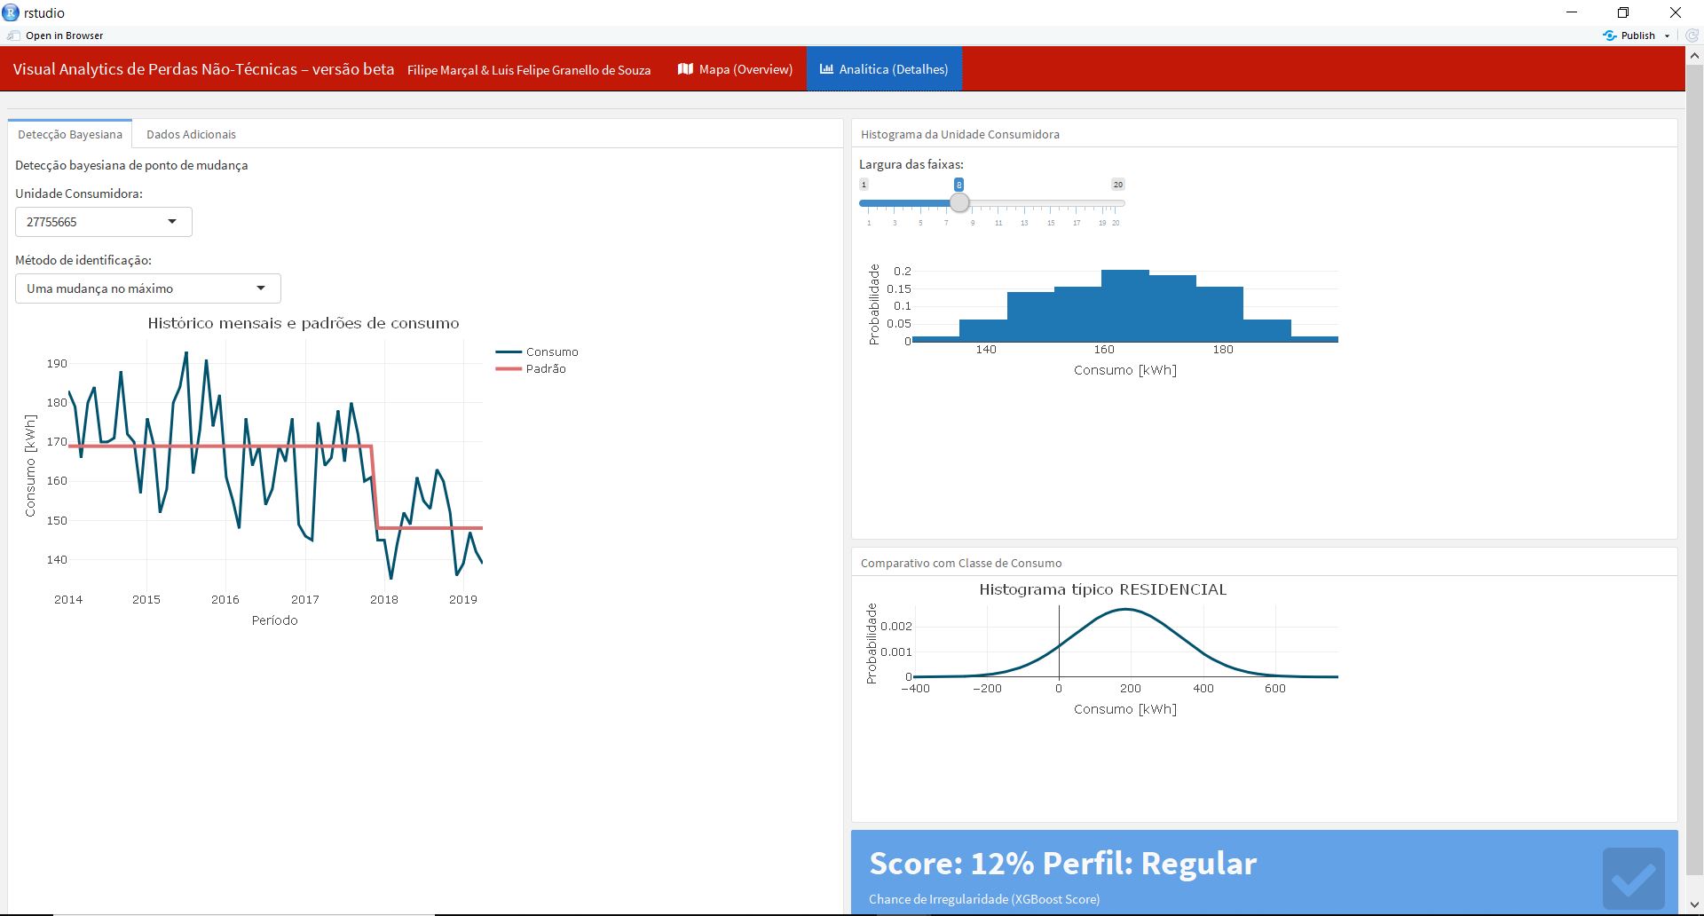The width and height of the screenshot is (1704, 916).
Task: Click the Chance de Irregularidade (XGBoost Score) text
Action: point(984,899)
